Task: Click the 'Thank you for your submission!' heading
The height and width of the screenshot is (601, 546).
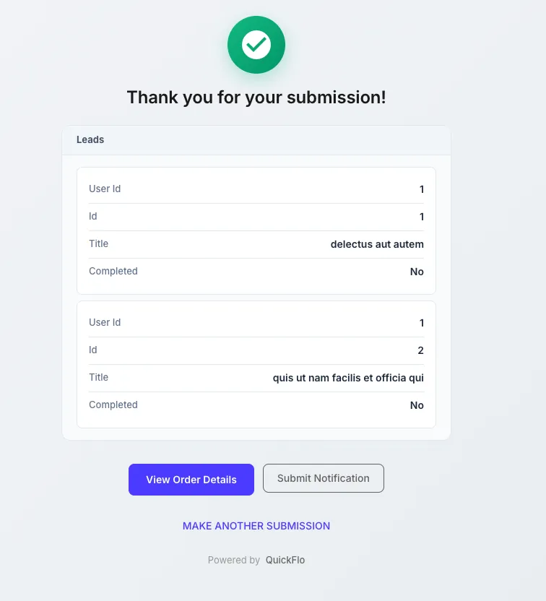Action: [x=256, y=97]
